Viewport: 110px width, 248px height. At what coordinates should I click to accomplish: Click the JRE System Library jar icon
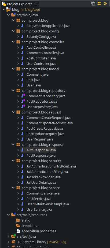[x=13, y=242]
